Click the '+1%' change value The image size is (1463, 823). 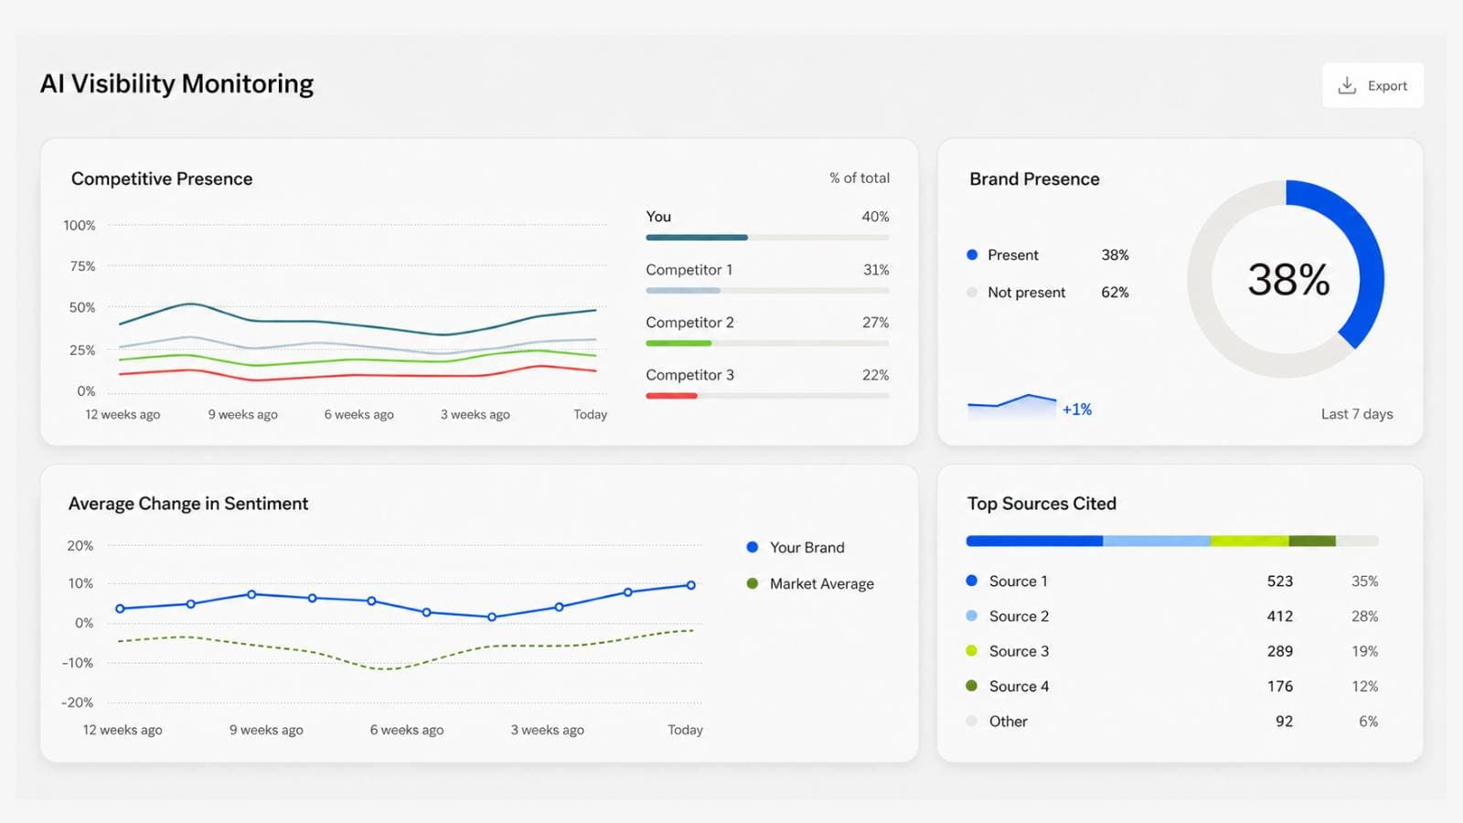pyautogui.click(x=1077, y=410)
